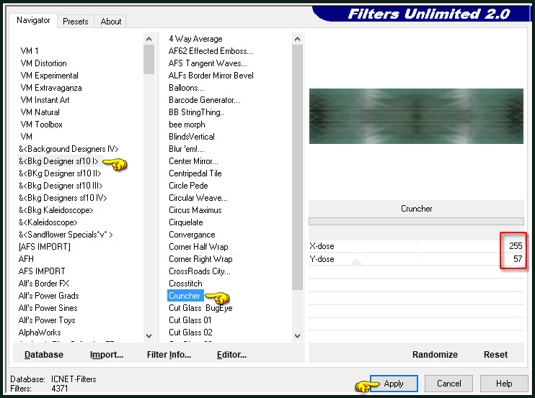Click the Apply button

394,384
